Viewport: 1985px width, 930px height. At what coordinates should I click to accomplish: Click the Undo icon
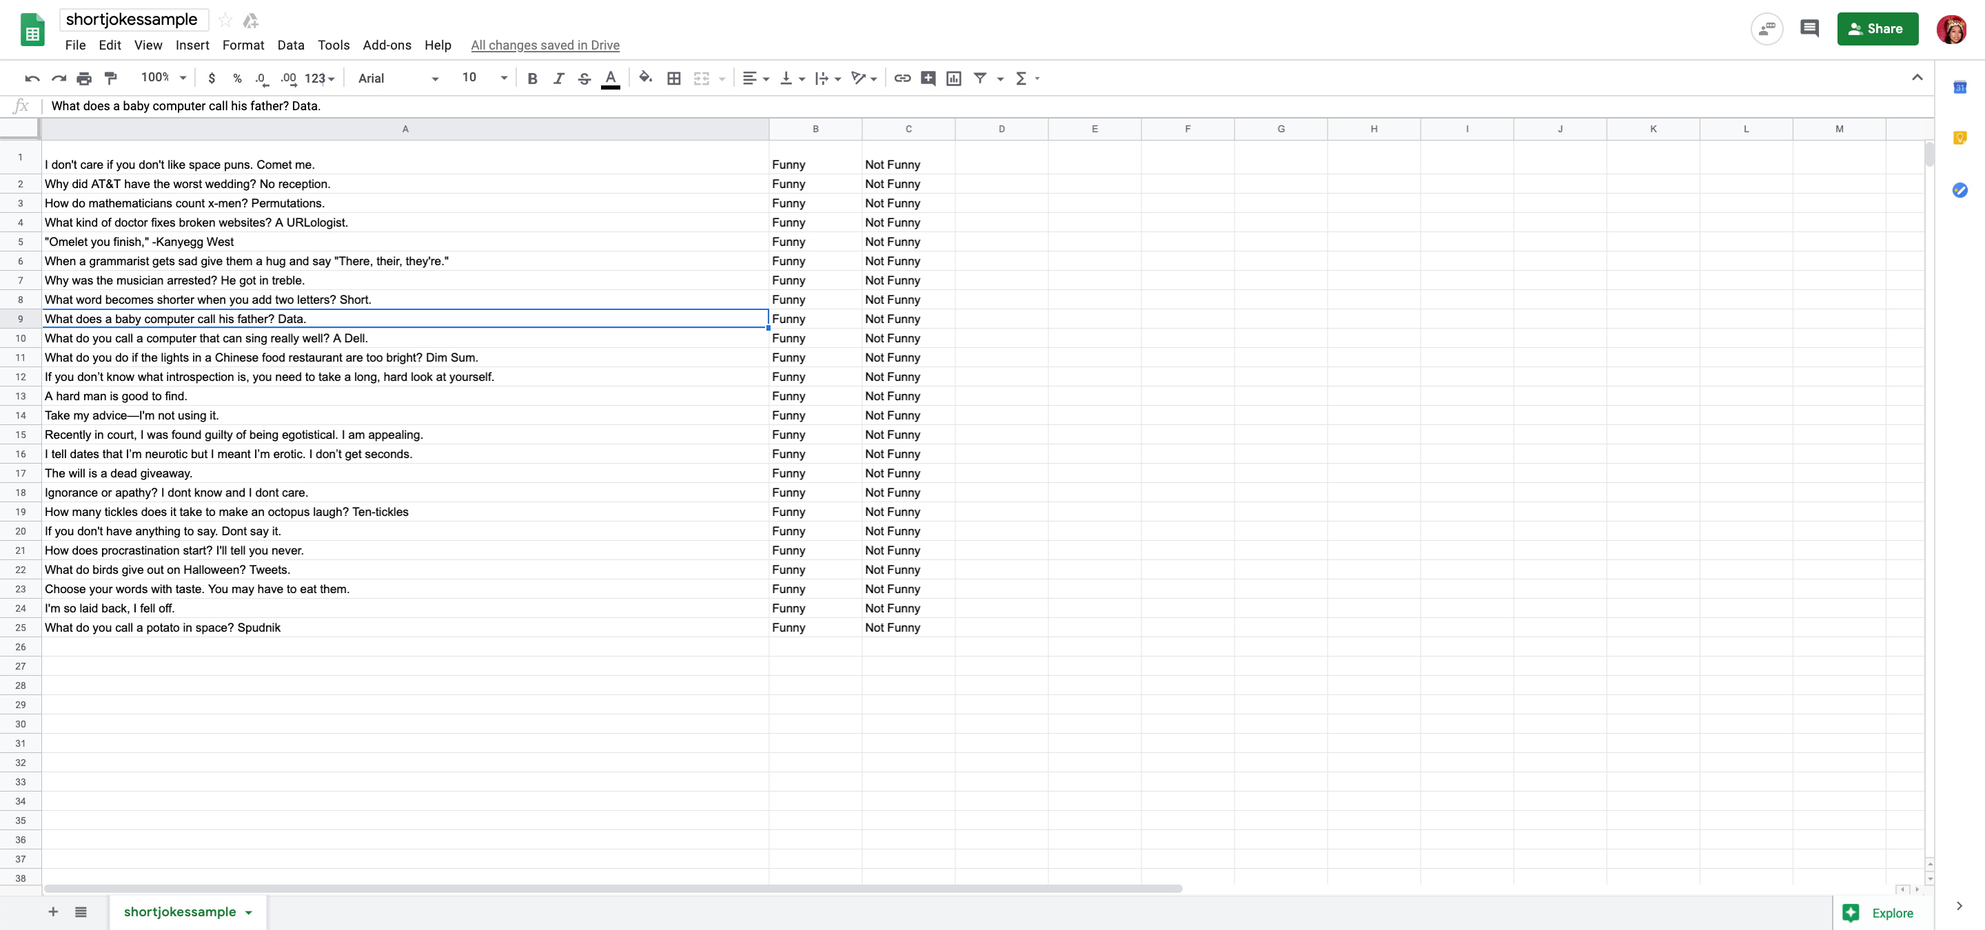click(32, 79)
